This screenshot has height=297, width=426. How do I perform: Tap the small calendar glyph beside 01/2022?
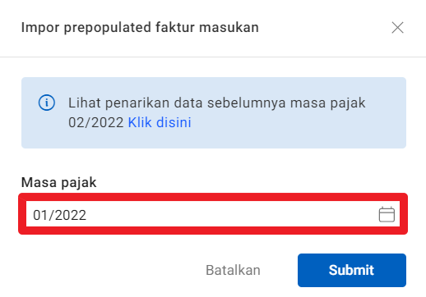387,214
